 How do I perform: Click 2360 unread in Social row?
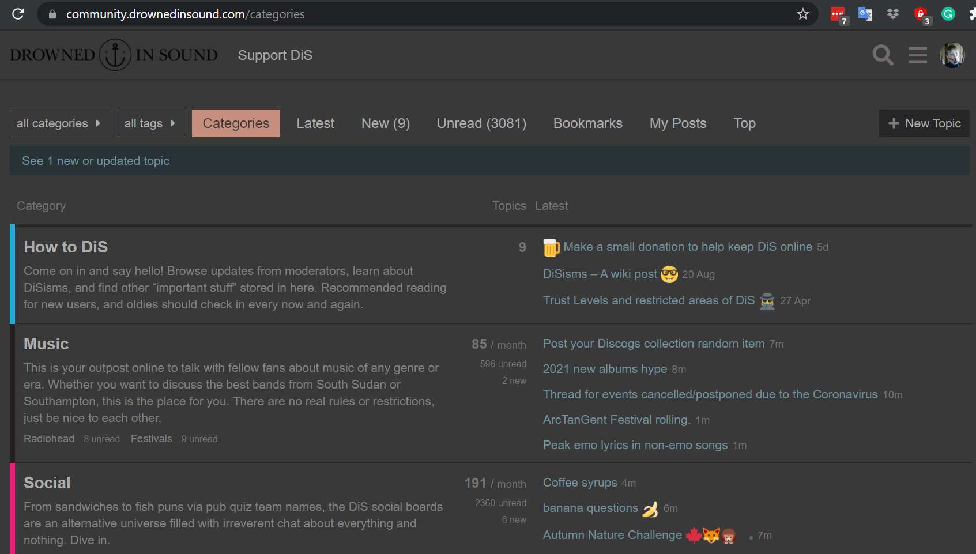pos(500,503)
